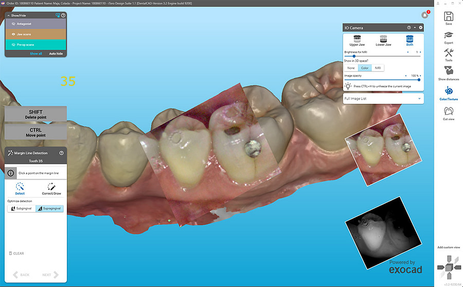463x287 pixels.
Task: Collapse the IO Camera panel
Action: pos(415,27)
